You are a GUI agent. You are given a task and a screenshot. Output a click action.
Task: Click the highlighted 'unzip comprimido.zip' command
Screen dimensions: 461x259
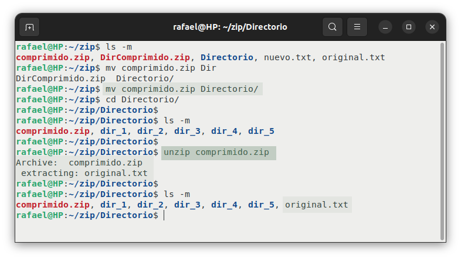(x=216, y=153)
